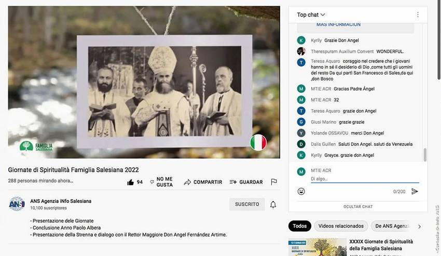Viewport: 441px width, 256px height.
Task: Click the 'Conclusione Anno Paolo Albera' line
Action: (65, 228)
